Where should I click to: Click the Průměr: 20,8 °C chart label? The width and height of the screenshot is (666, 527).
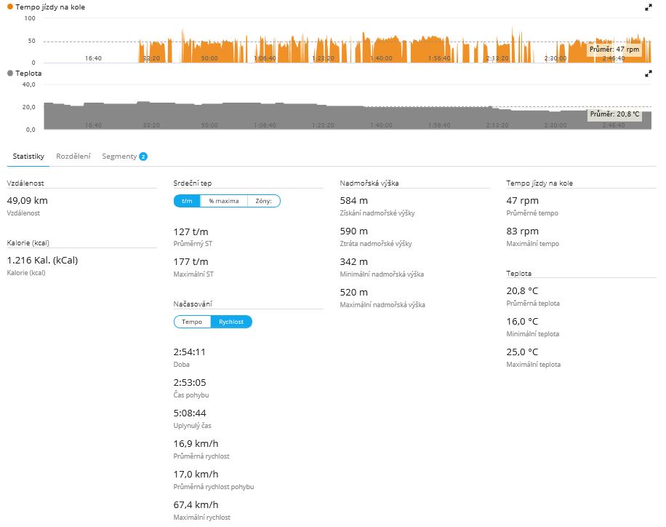[x=614, y=114]
